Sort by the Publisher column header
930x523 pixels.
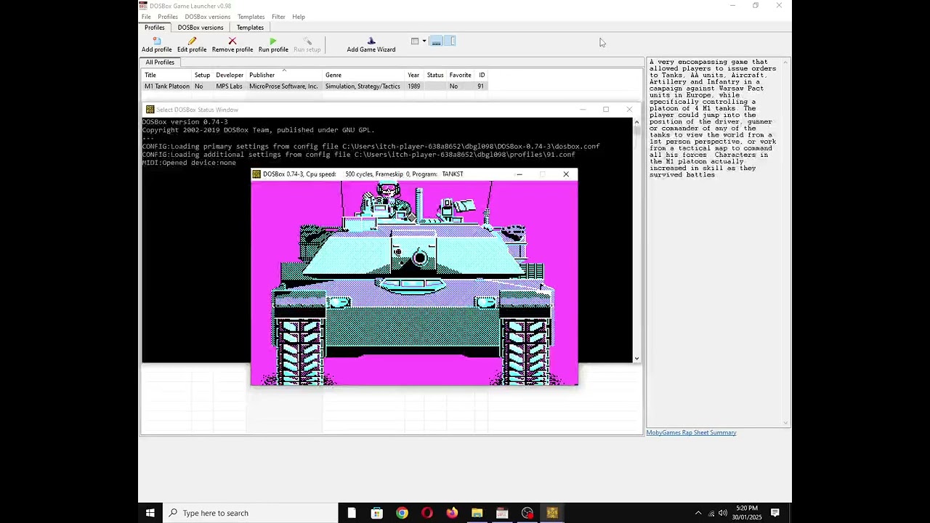tap(284, 75)
